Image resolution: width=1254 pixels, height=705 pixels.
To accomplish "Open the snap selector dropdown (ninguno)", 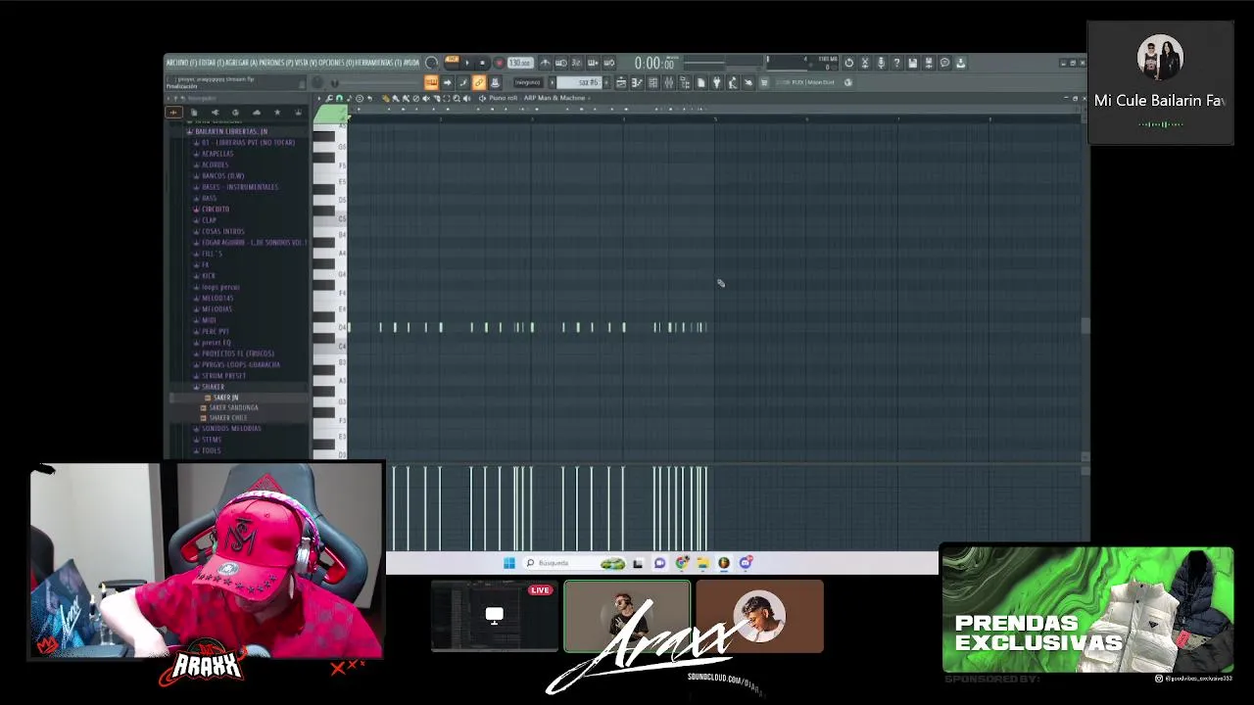I will click(528, 82).
